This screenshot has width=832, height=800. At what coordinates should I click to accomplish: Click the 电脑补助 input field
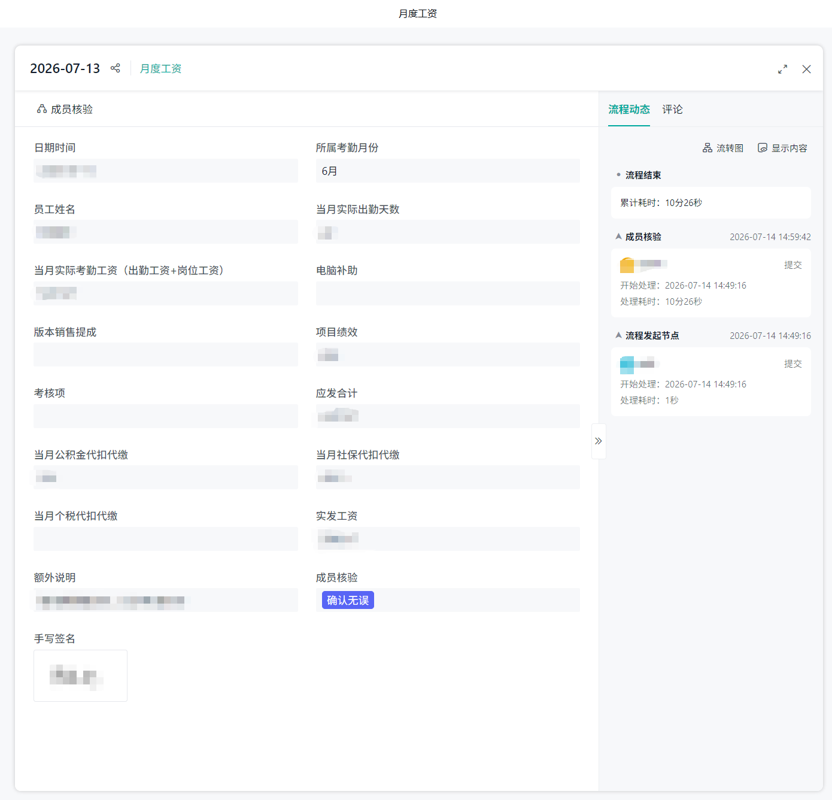(448, 293)
